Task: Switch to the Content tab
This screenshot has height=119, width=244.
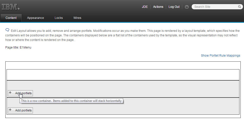Action: 11,18
